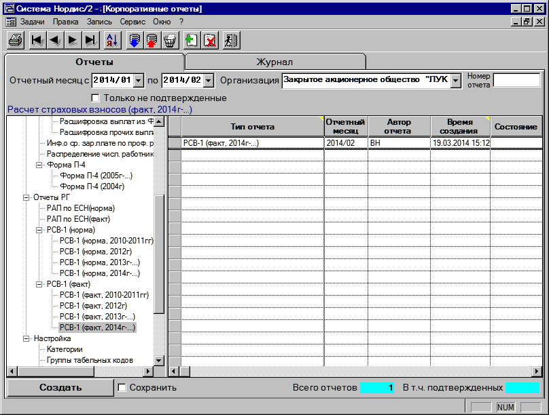Collapse the 'Отчеты РГ' tree node
549x415 pixels.
[26, 197]
